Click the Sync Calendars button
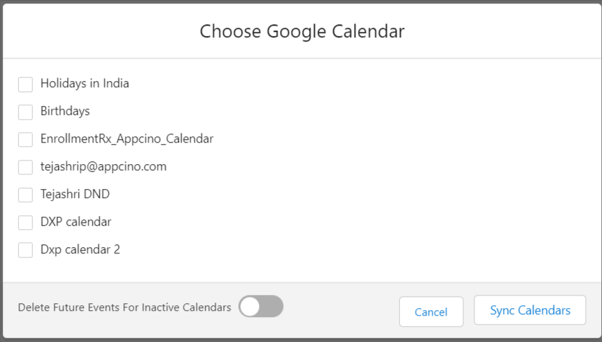 pyautogui.click(x=530, y=310)
